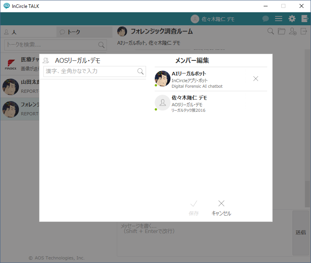Switch to the トーク tab
Image resolution: width=311 pixels, height=263 pixels.
click(84, 32)
